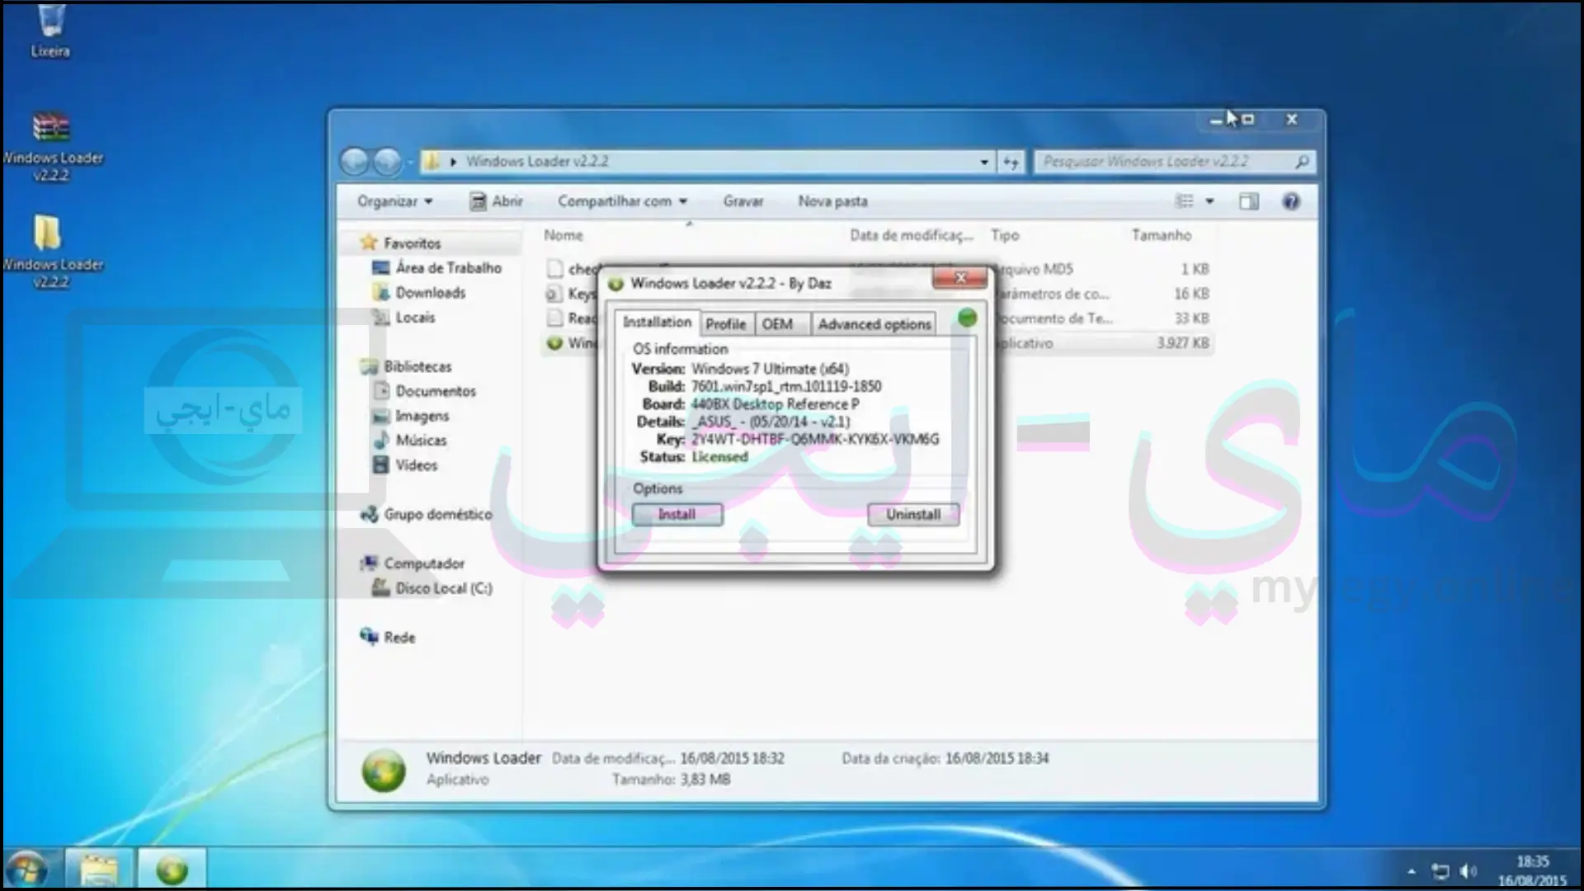Viewport: 1584px width, 891px height.
Task: Click the Explorer forward navigation arrow
Action: pyautogui.click(x=387, y=162)
